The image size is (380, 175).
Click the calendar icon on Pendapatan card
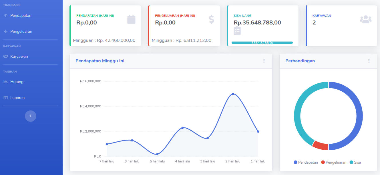[x=131, y=19]
